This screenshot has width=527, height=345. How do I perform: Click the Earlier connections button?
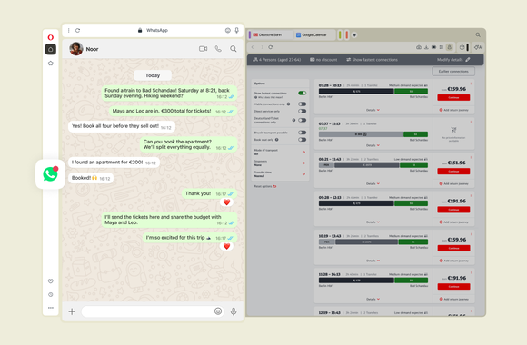(453, 71)
